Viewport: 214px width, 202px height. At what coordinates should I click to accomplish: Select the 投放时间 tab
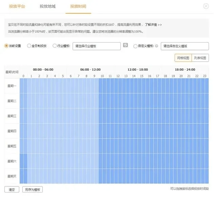coord(78,6)
